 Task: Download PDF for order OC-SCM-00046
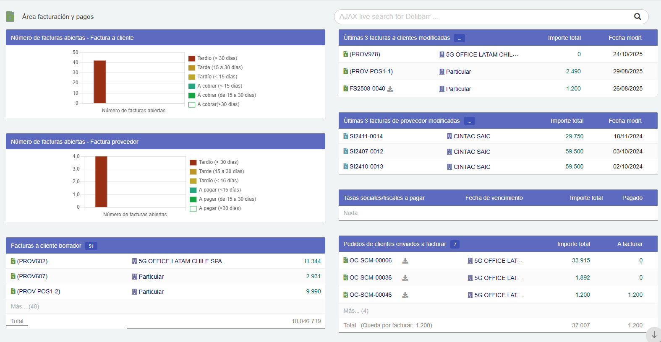[x=405, y=295]
